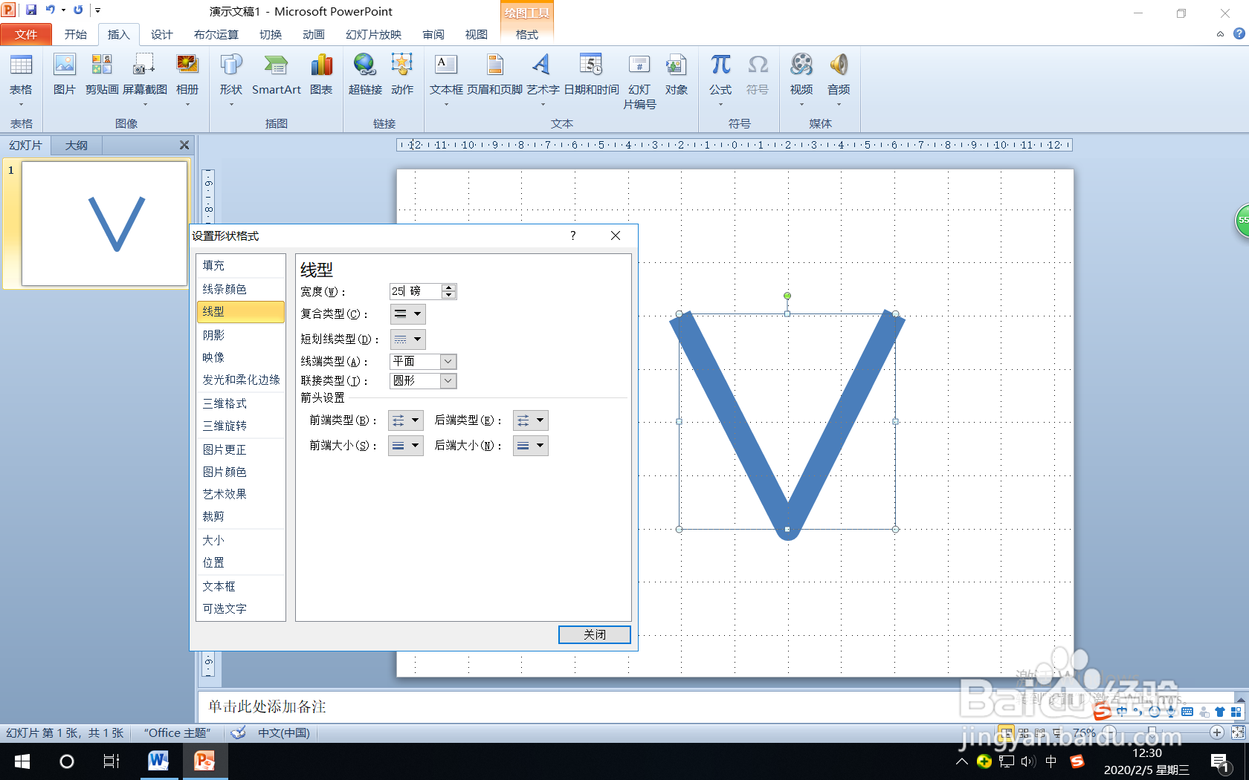Insert a Chart (图表)
1249x780 pixels.
pyautogui.click(x=321, y=77)
